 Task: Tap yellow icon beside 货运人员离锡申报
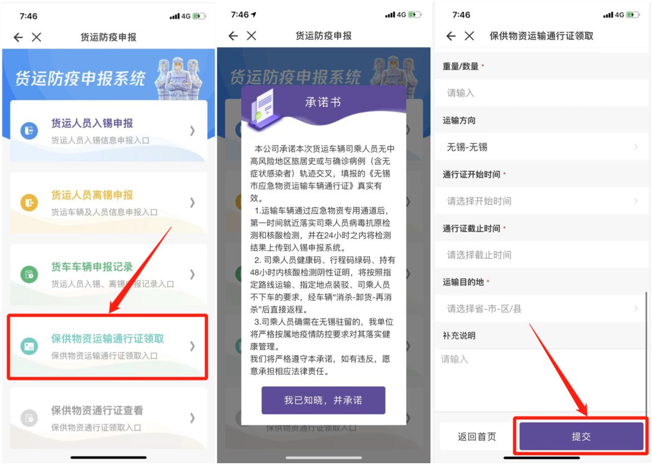[29, 203]
